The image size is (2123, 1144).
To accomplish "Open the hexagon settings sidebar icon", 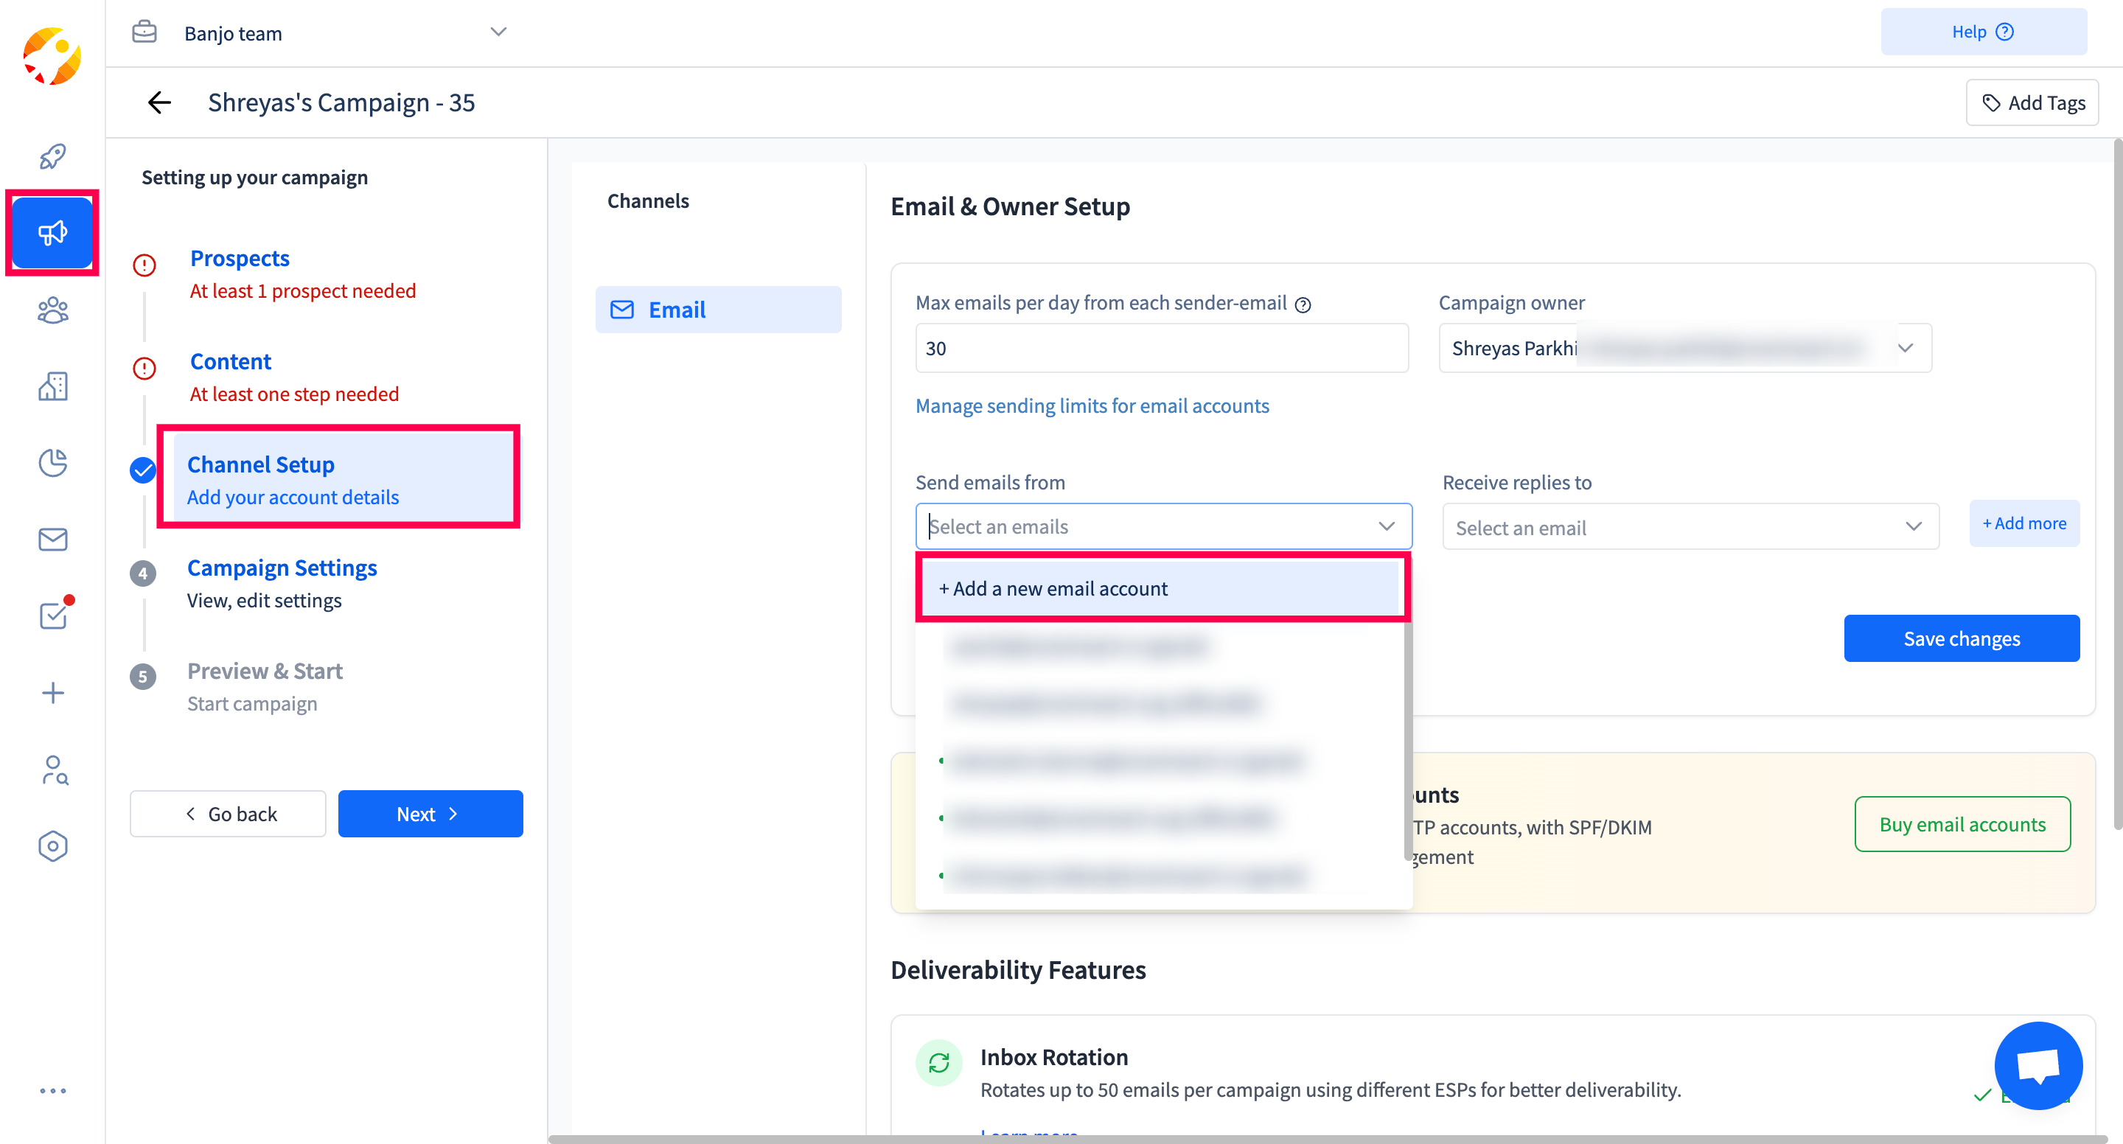I will 53,846.
